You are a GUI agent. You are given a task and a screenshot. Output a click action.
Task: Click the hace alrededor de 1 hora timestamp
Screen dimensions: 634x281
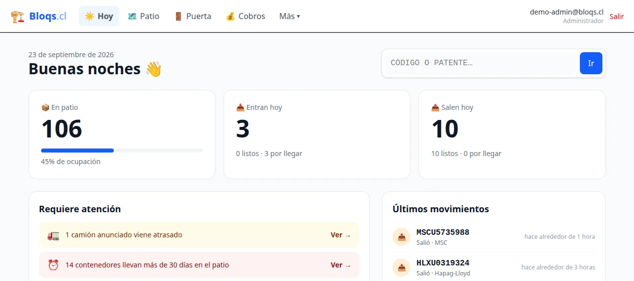coord(560,237)
